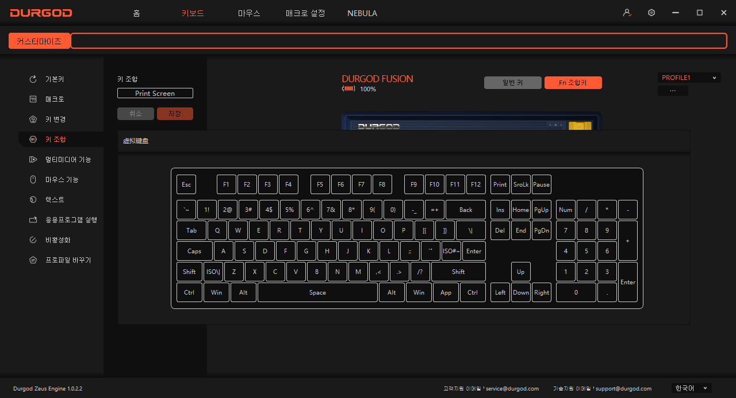
Task: Select the 키 조합 sidebar text
Action: [x=56, y=140]
